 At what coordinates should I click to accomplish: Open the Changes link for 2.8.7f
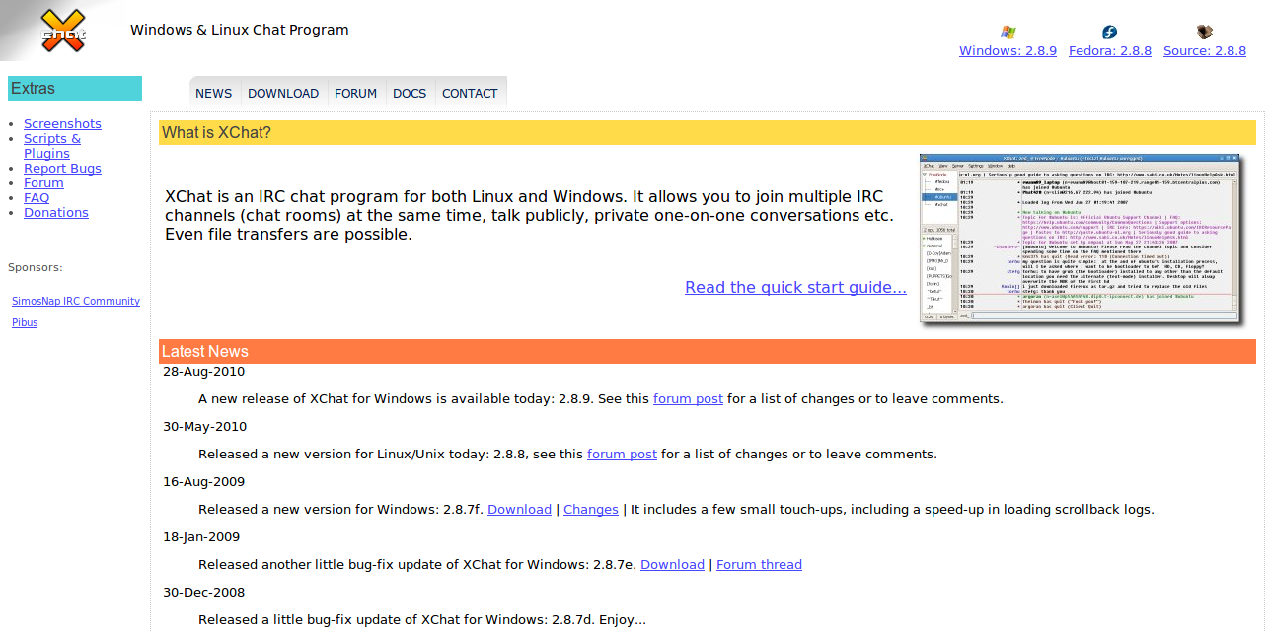pyautogui.click(x=591, y=510)
